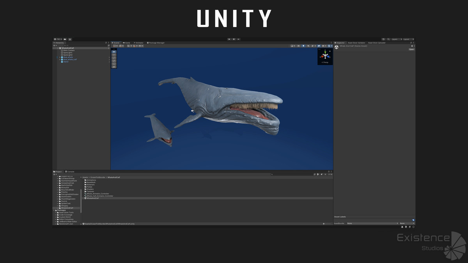Click the Open button in the Inspector

pos(411,49)
